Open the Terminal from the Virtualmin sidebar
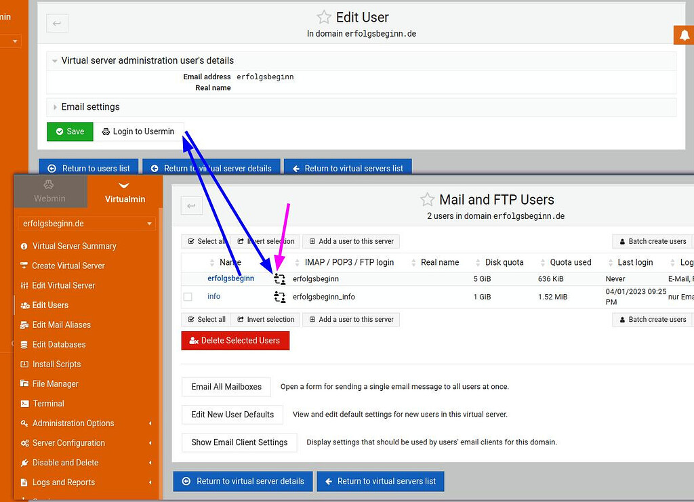The width and height of the screenshot is (694, 502). tap(49, 403)
